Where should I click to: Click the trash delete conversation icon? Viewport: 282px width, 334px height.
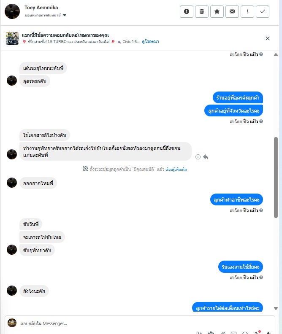point(202,11)
